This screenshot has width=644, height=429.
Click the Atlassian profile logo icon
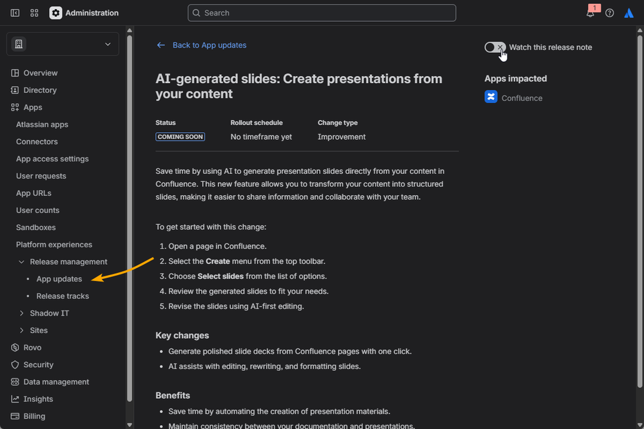(629, 13)
